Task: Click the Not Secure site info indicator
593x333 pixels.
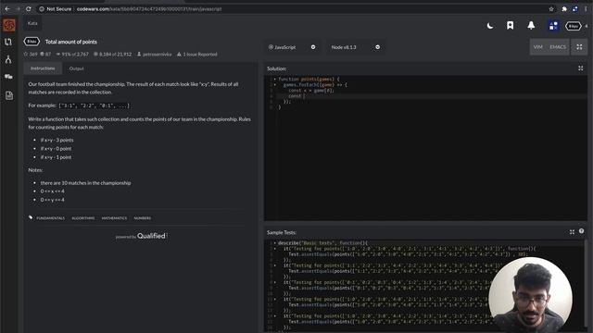Action: [56, 8]
